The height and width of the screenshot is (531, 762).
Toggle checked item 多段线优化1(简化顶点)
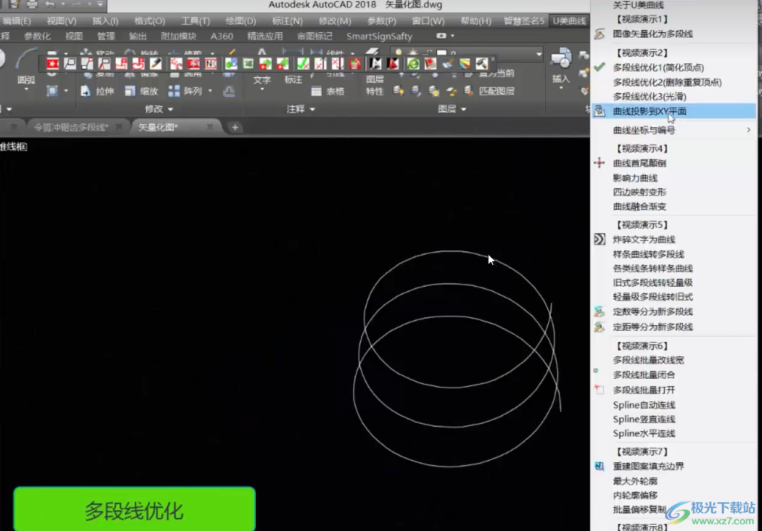658,68
